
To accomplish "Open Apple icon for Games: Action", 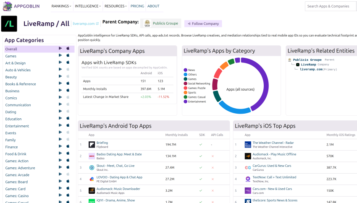I will pyautogui.click(x=68, y=160).
